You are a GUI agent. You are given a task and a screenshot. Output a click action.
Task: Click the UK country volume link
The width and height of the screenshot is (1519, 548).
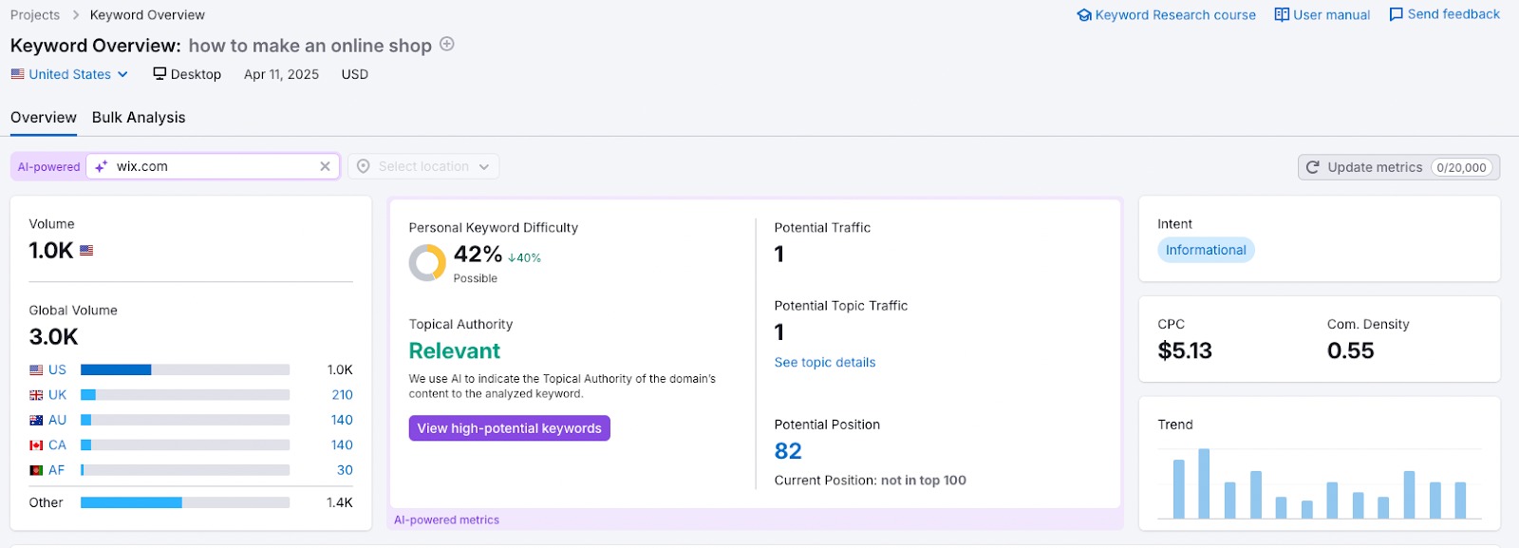coord(57,395)
